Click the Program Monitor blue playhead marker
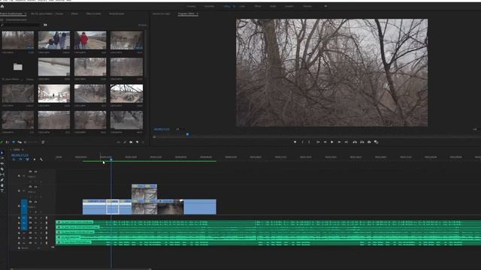 pyautogui.click(x=187, y=134)
